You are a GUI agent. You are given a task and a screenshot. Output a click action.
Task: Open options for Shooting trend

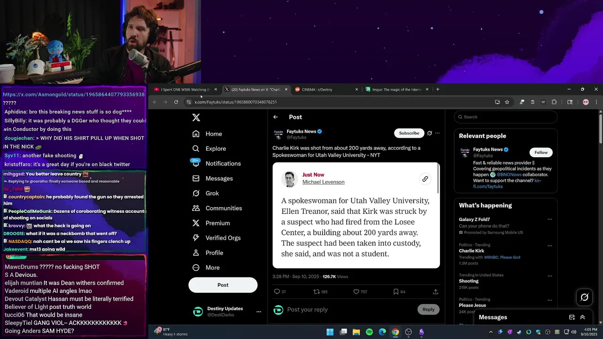(550, 276)
